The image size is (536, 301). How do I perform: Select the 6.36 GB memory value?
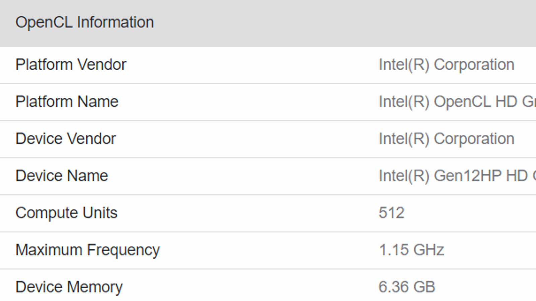coord(407,287)
